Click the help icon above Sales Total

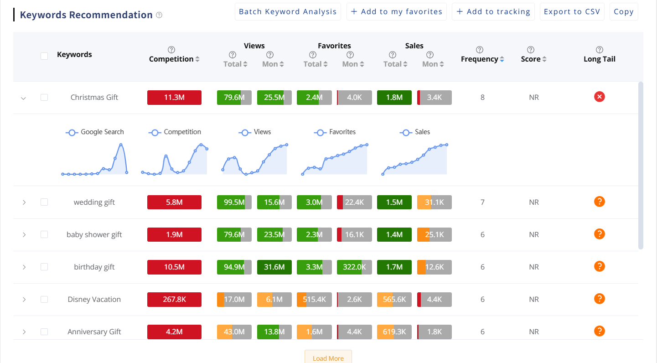pyautogui.click(x=391, y=55)
